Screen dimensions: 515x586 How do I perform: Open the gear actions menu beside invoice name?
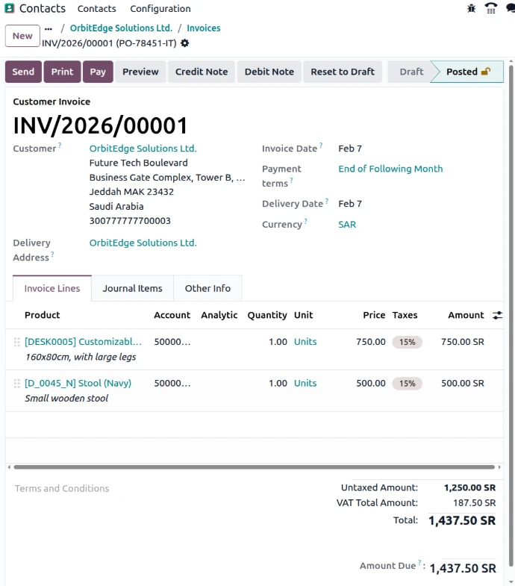(185, 43)
